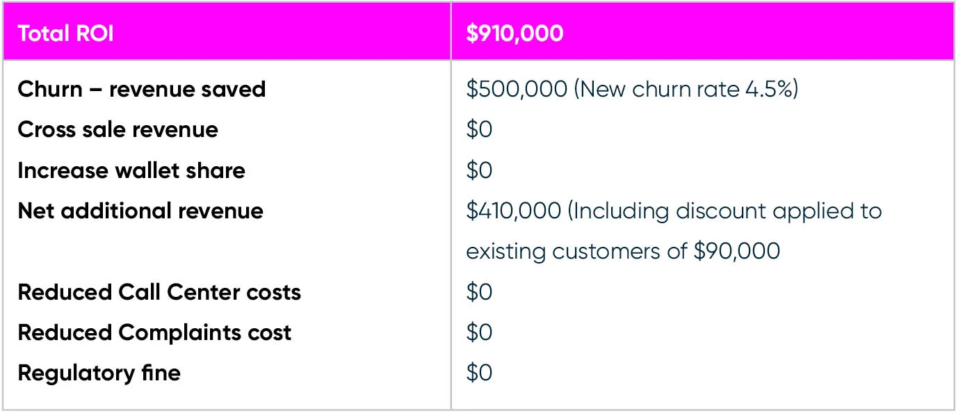956x420 pixels.
Task: Click the Churn – revenue saved label
Action: (141, 90)
